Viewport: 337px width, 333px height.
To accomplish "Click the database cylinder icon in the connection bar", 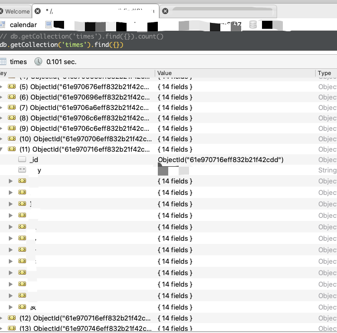I will pos(253,24).
